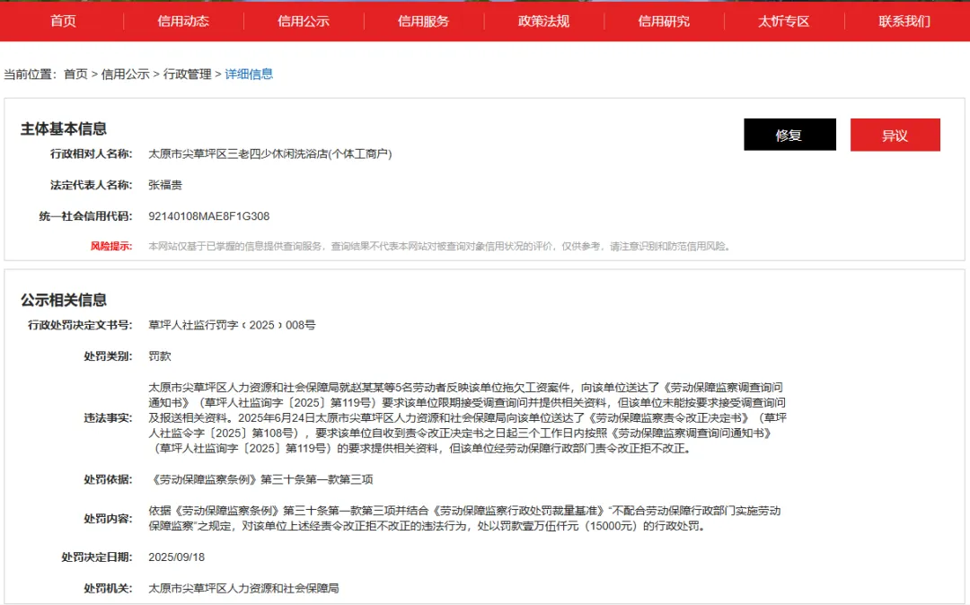Screen dimensions: 970x605
Task: Select 信用服务 in the top menu
Action: point(423,21)
